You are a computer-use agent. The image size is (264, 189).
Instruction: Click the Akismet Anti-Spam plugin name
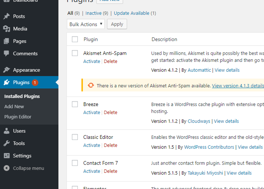(105, 53)
